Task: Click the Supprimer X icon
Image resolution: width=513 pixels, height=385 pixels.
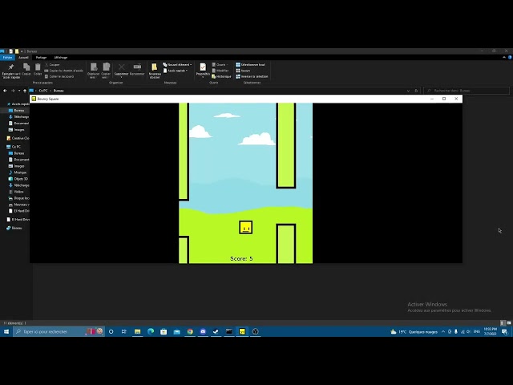Action: tap(121, 67)
